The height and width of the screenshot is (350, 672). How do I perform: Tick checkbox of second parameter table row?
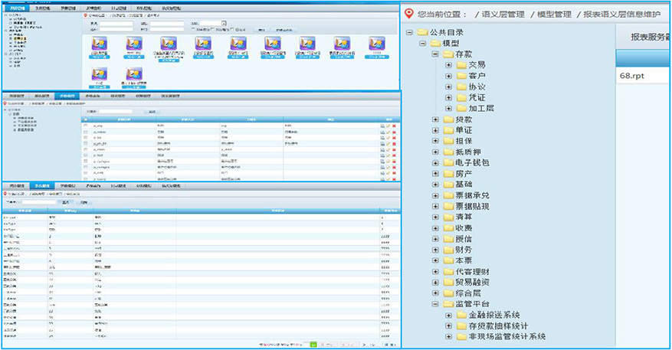tap(86, 131)
